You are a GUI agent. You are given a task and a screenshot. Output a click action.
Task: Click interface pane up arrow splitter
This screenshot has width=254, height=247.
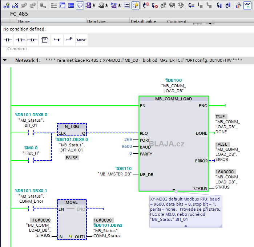(198, 24)
